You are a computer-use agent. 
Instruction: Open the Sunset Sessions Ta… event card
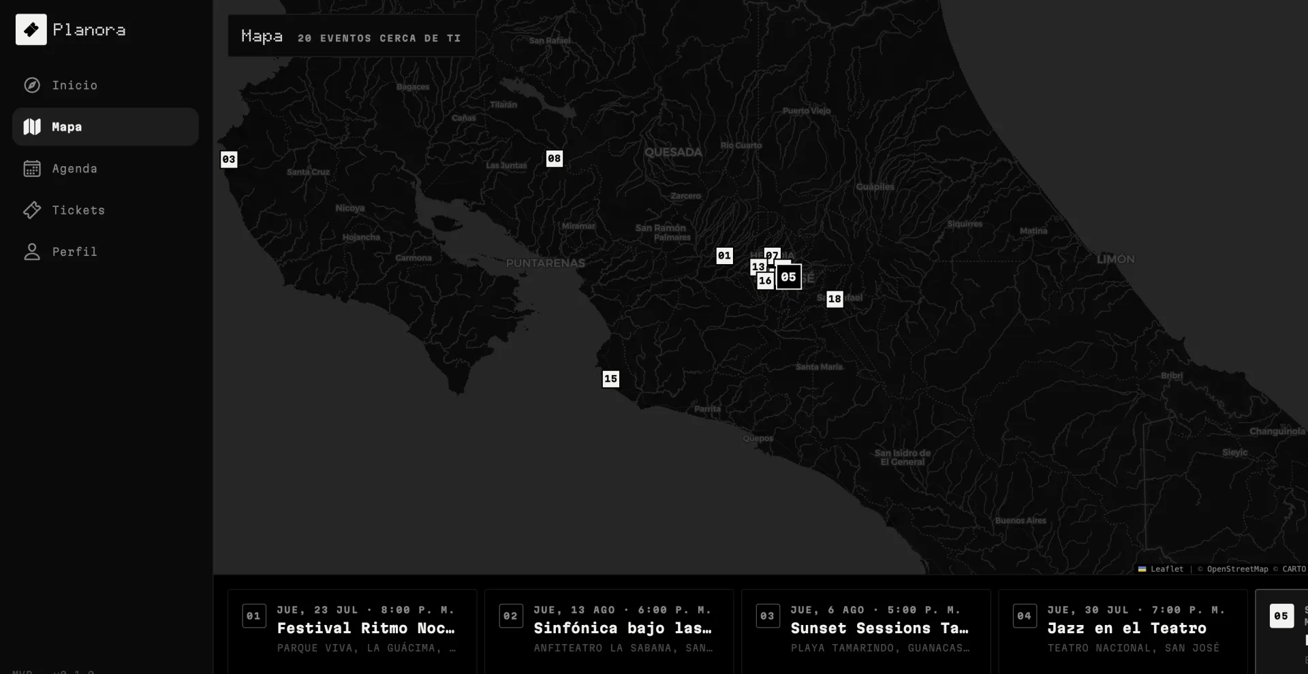tap(866, 631)
